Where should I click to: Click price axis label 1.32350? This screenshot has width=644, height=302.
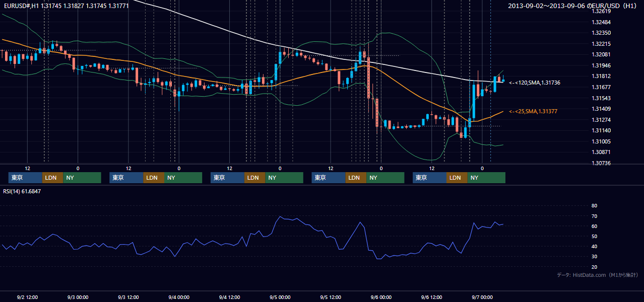coord(601,33)
